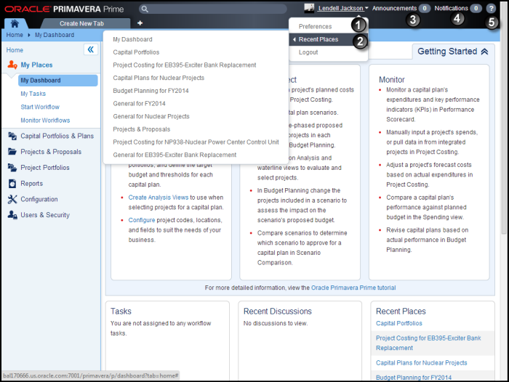Viewport: 509px width, 382px height.
Task: Click the plus icon to add tab
Action: 140,23
